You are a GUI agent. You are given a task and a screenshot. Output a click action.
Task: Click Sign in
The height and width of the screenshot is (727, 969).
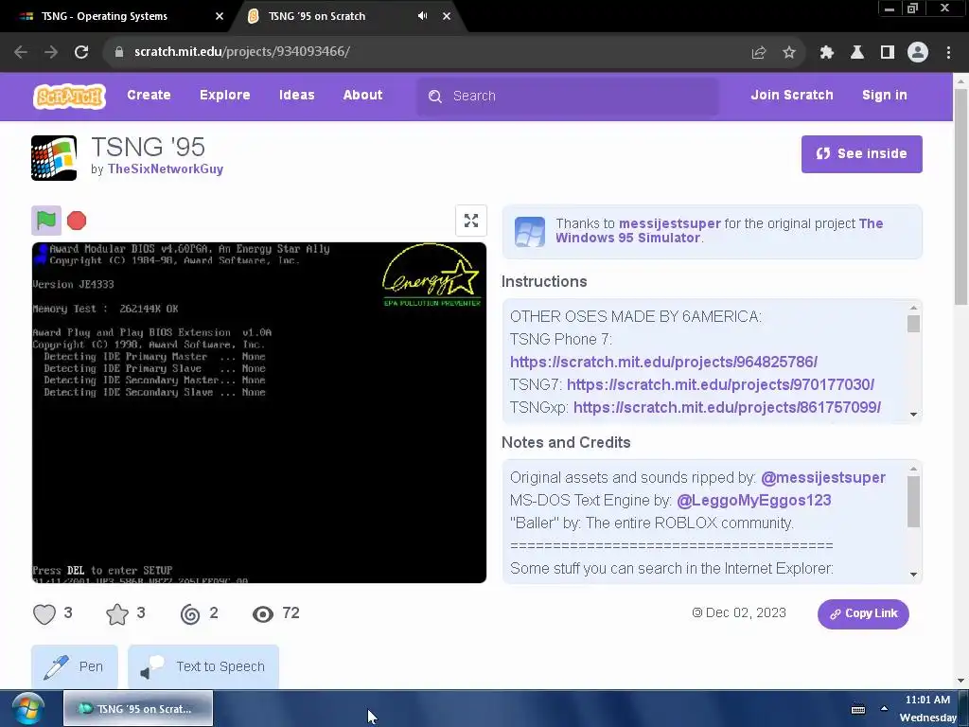(x=885, y=96)
